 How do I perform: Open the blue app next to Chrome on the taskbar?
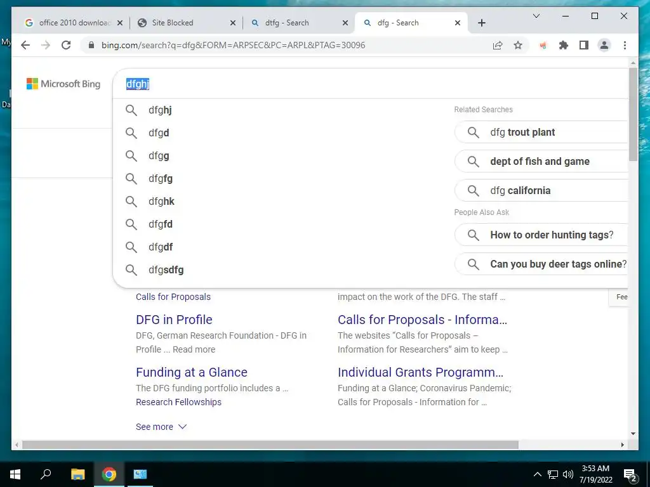pyautogui.click(x=140, y=474)
